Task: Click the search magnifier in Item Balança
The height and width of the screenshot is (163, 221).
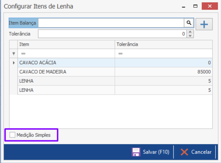Action: coord(189,23)
